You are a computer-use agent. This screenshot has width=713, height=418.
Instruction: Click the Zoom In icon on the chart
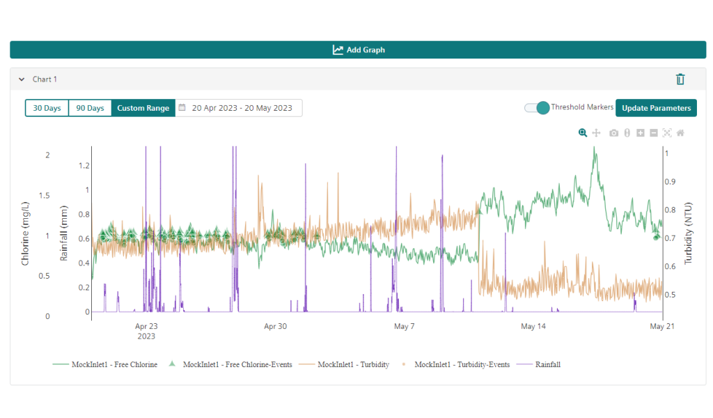pyautogui.click(x=640, y=132)
